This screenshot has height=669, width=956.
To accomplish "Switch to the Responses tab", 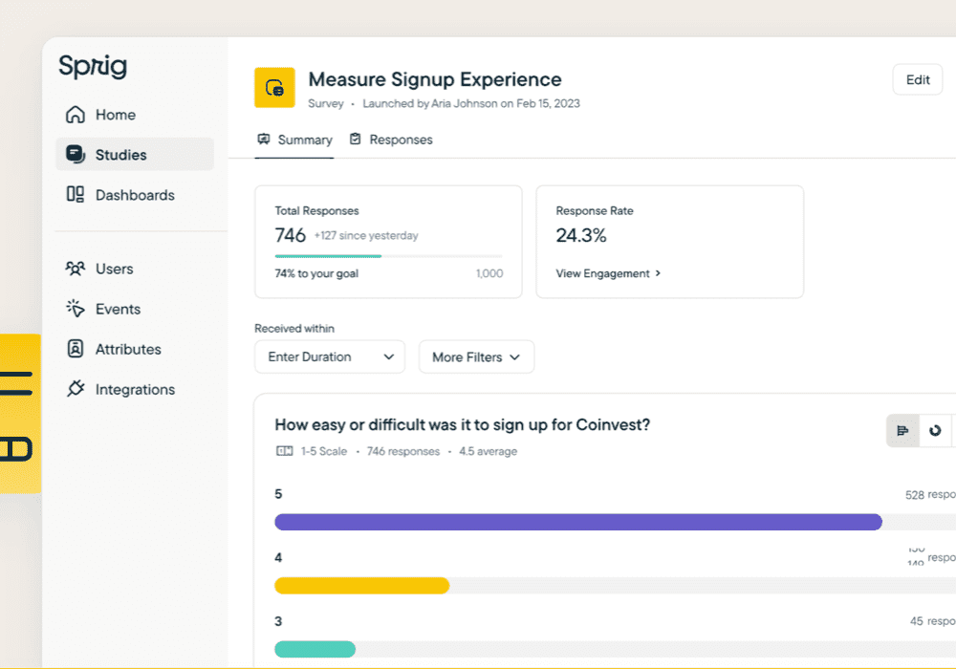I will [391, 140].
